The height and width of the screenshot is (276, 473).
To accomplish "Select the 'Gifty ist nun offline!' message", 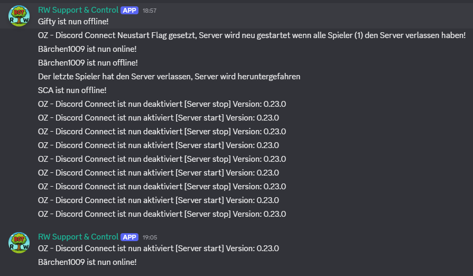I will point(73,22).
